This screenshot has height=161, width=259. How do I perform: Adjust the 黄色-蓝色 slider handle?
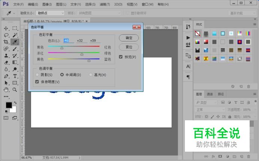click(x=89, y=61)
